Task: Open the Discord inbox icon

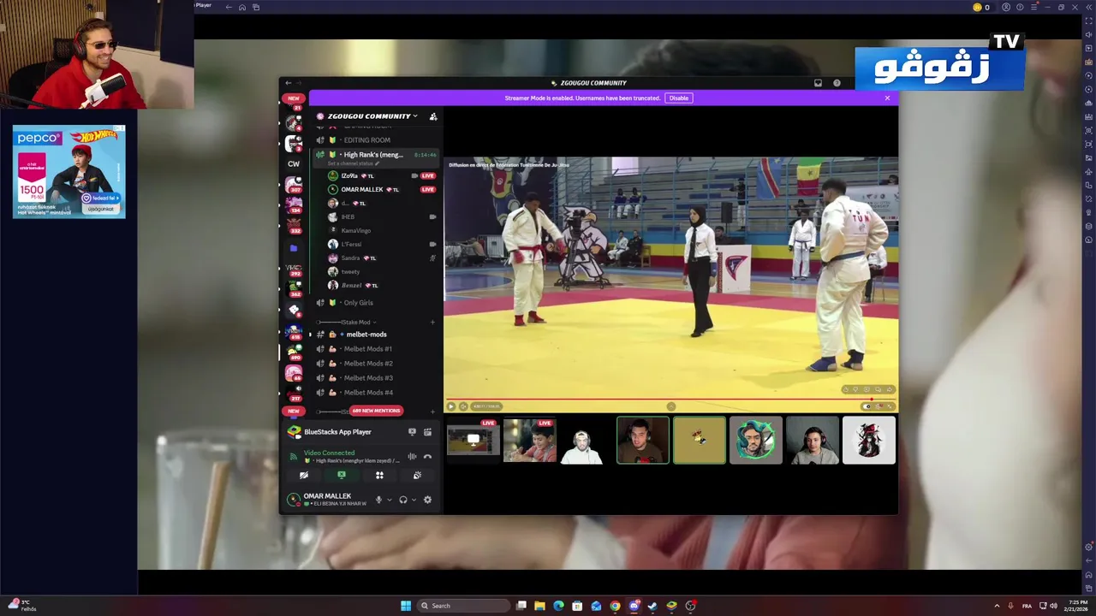Action: coord(818,83)
